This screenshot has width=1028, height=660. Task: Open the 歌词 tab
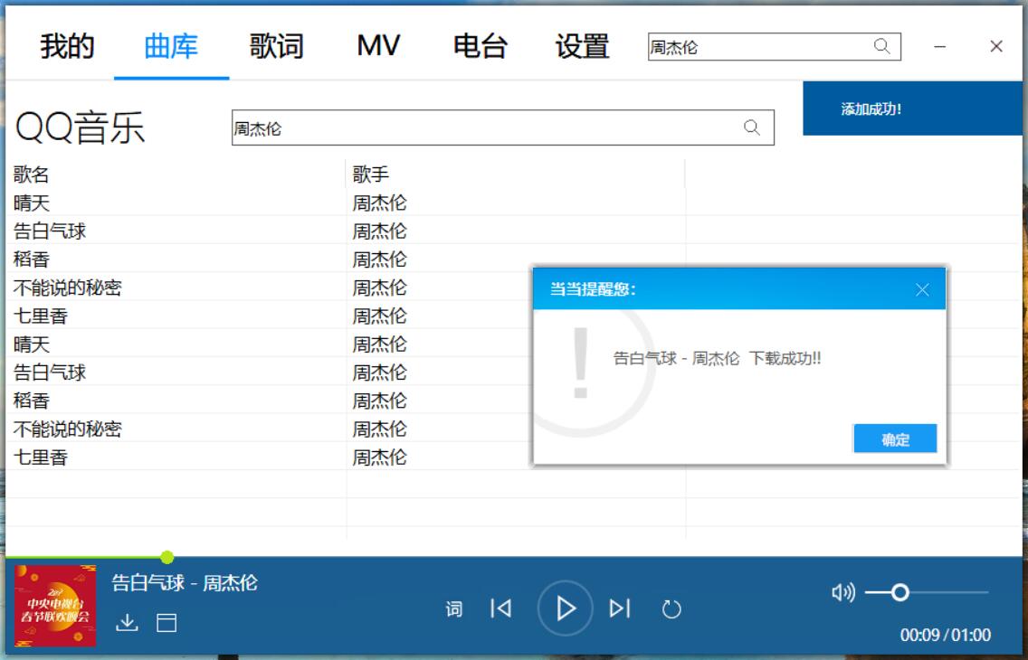point(276,46)
